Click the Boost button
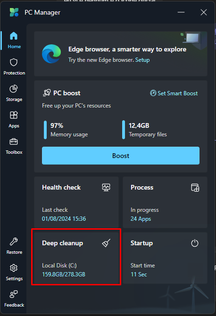Image resolution: width=216 pixels, height=316 pixels. pyautogui.click(x=121, y=156)
